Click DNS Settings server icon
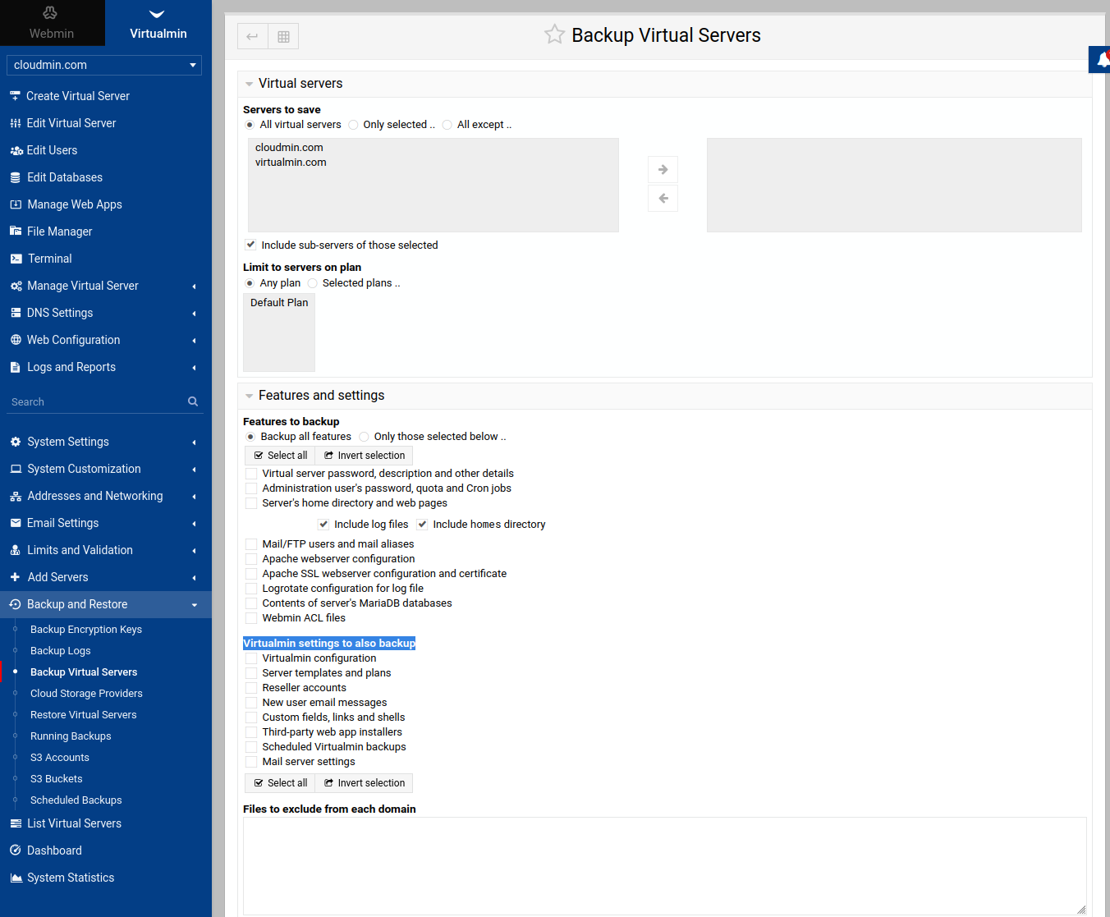This screenshot has width=1110, height=917. point(15,313)
